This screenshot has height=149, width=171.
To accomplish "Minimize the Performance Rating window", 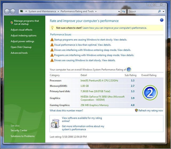I will click(x=149, y=5).
